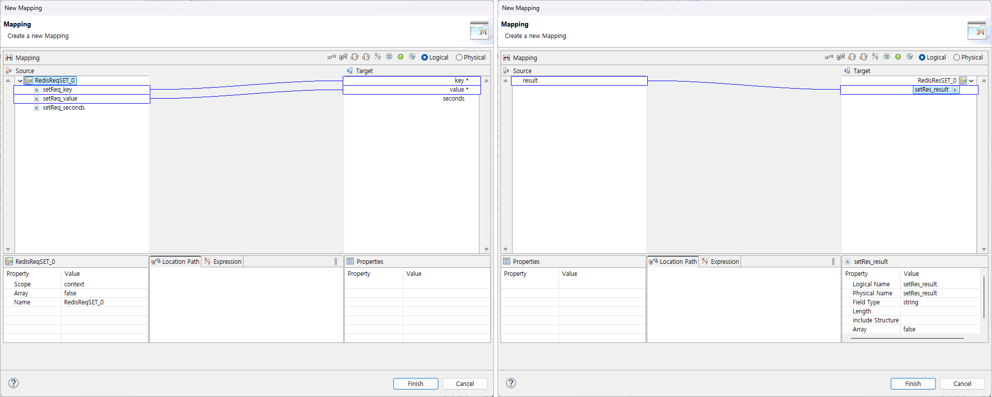The height and width of the screenshot is (397, 992).
Task: Click the X/y expression icon in right dialog toolbar
Action: point(875,57)
